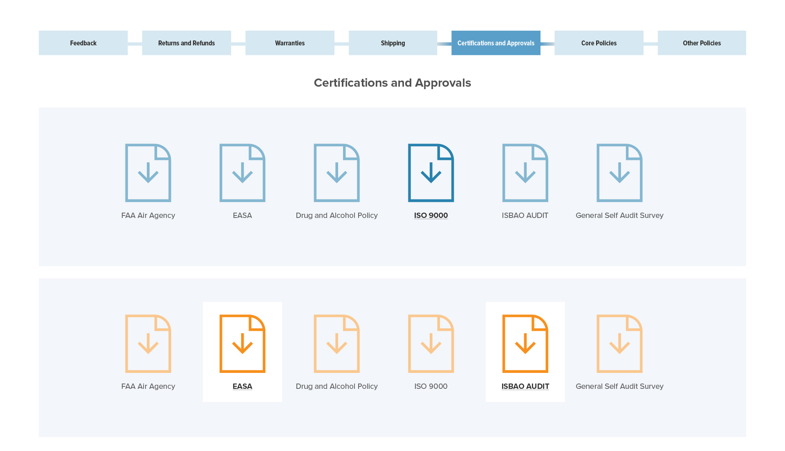Open FAA Air Agency link in orange section
The height and width of the screenshot is (451, 785).
pyautogui.click(x=148, y=386)
